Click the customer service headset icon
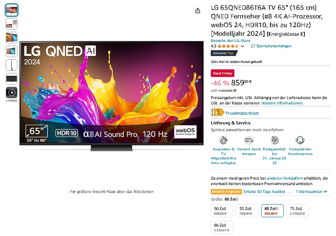 click(x=300, y=140)
